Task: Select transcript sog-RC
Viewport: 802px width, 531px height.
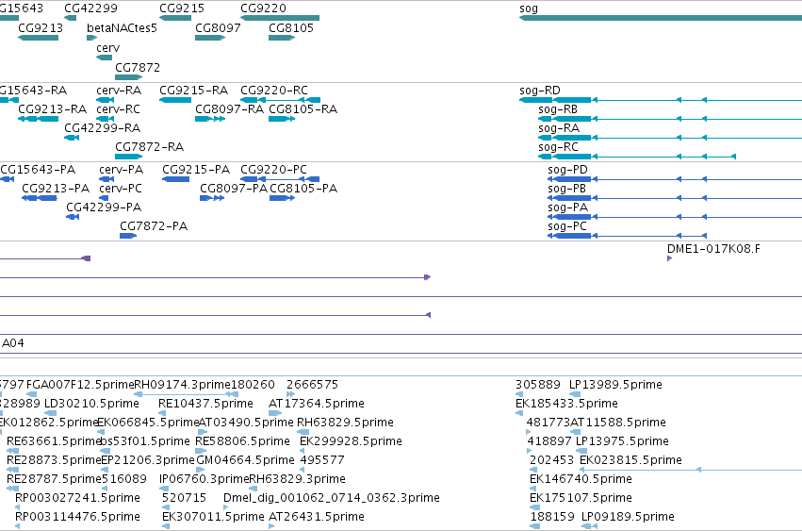Action: click(x=637, y=157)
